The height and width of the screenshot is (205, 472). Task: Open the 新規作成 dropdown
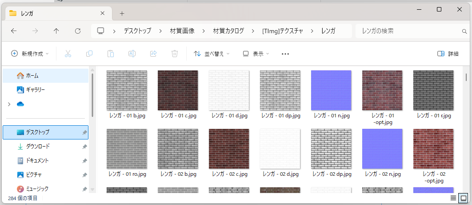pyautogui.click(x=29, y=54)
